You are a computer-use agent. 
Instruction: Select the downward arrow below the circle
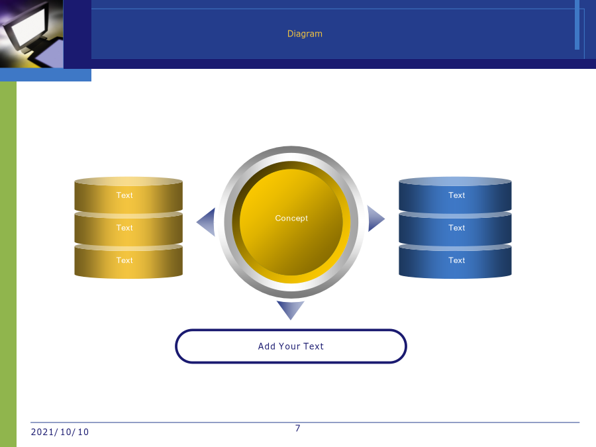click(291, 311)
